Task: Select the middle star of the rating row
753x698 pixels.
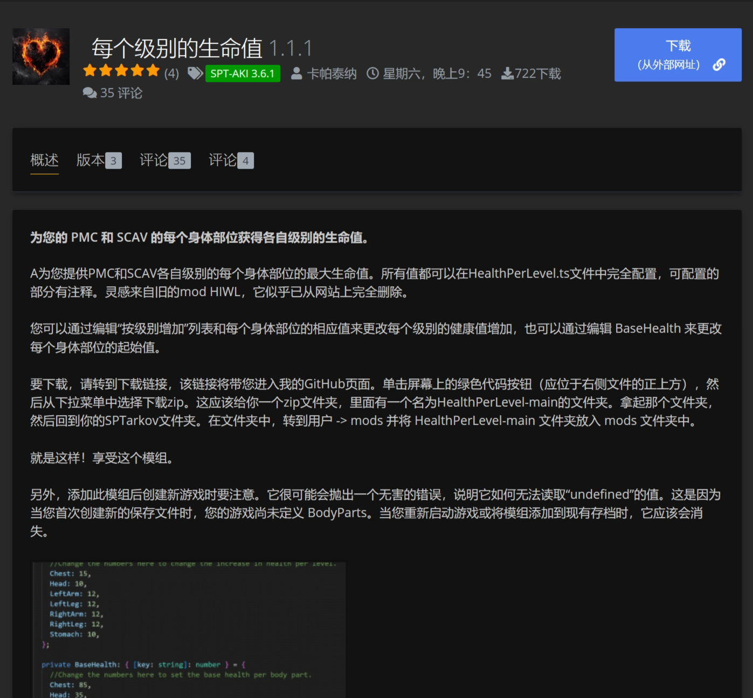Action: tap(121, 71)
